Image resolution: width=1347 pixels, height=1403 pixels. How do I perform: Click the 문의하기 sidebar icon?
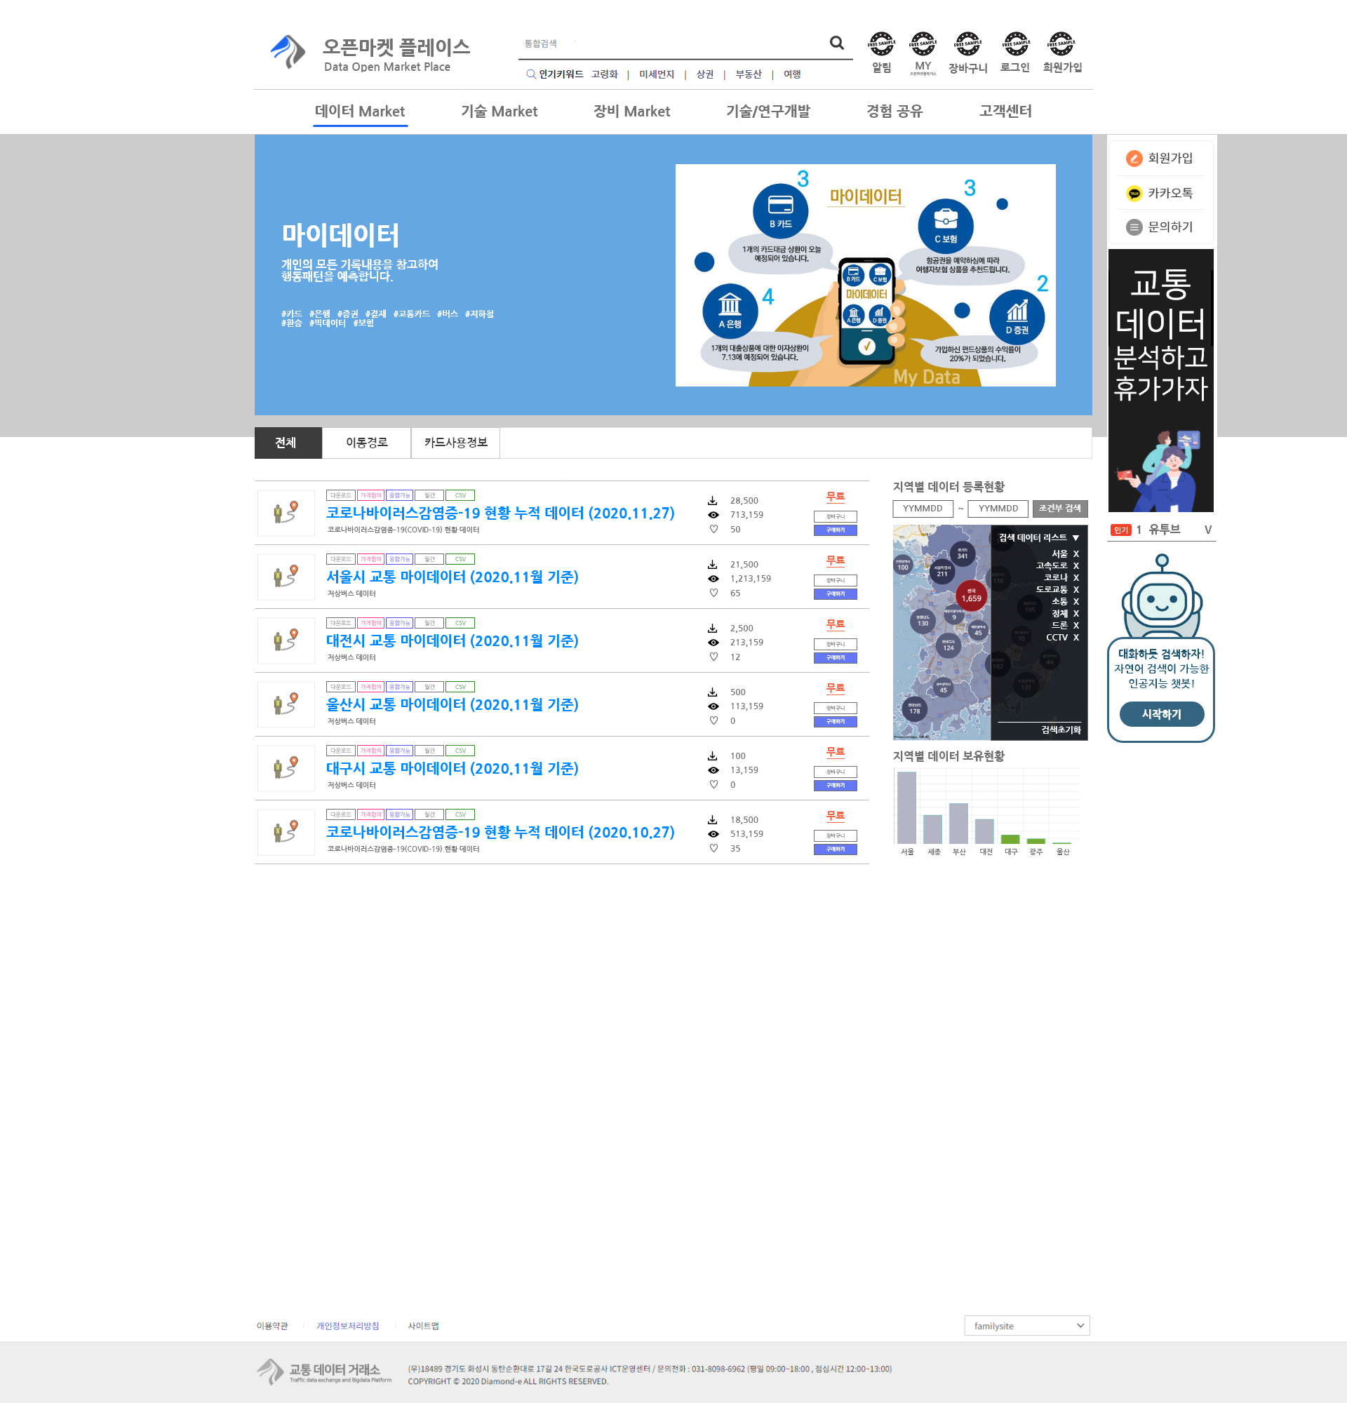[x=1134, y=227]
